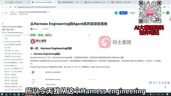The image size is (171, 96).
Task: Open the help question-mark button
Action: pyautogui.click(x=165, y=87)
